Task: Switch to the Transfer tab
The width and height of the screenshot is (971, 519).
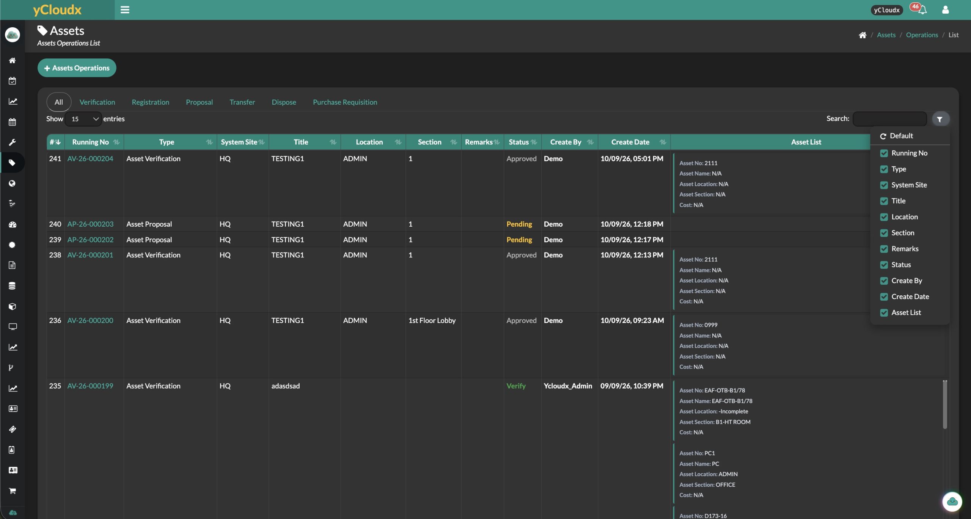Action: (242, 102)
